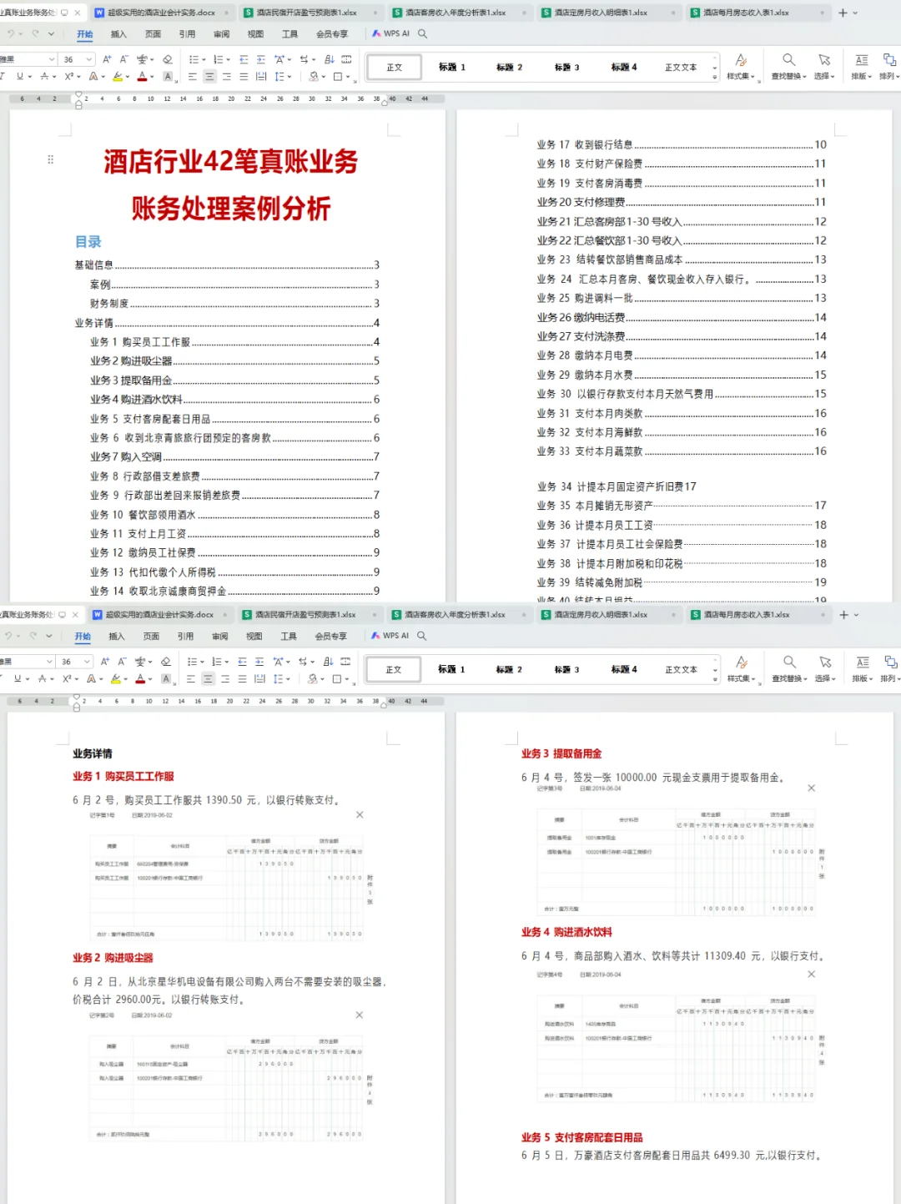Open 业务 1 购买员工工作服 contents entry
Image resolution: width=901 pixels, height=1204 pixels.
(x=234, y=342)
